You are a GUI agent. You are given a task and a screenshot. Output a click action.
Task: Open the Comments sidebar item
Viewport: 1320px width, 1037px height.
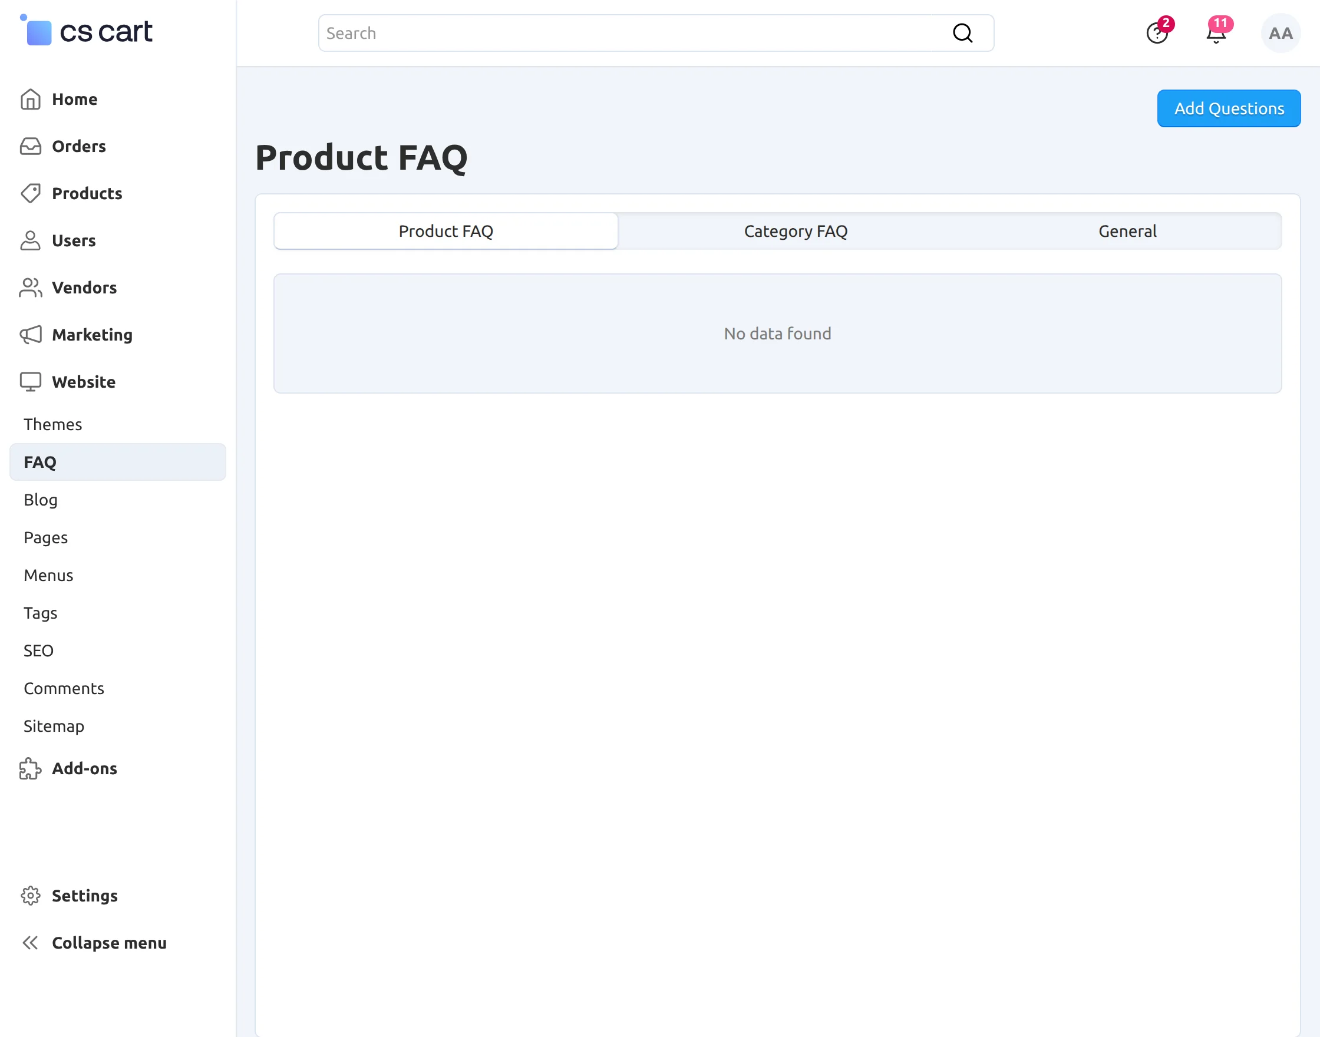(64, 689)
